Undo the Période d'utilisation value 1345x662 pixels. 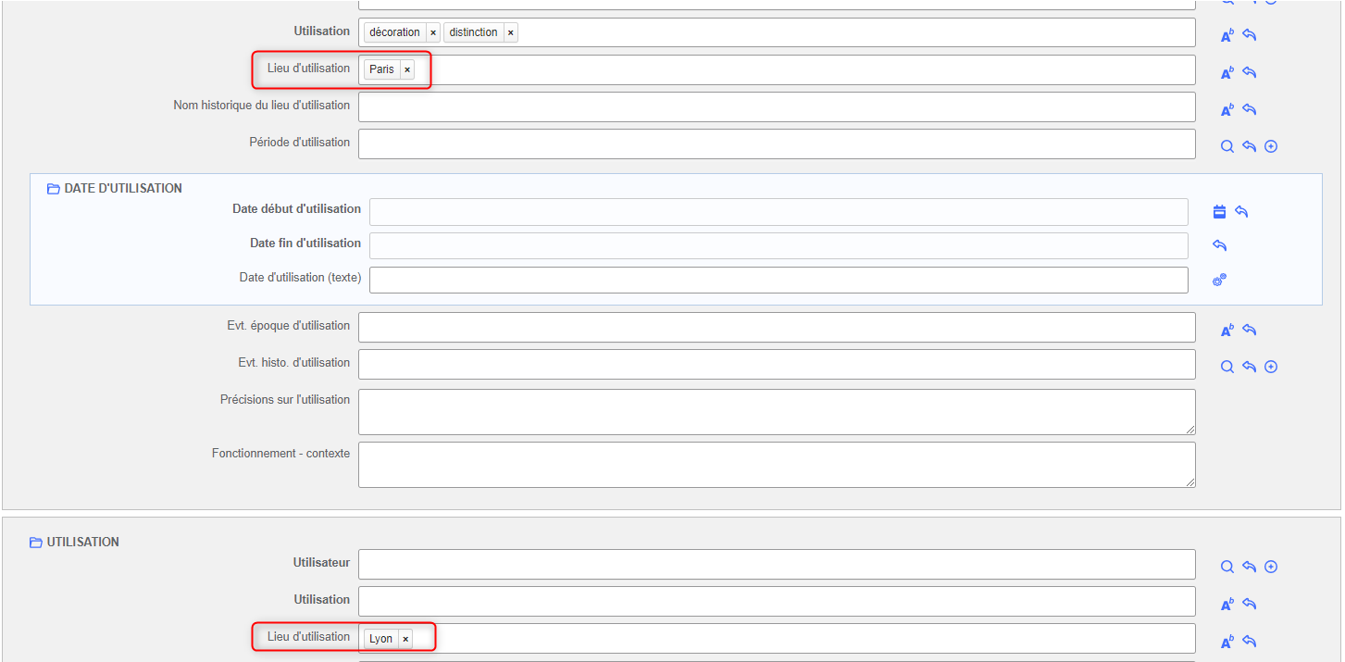click(1249, 146)
